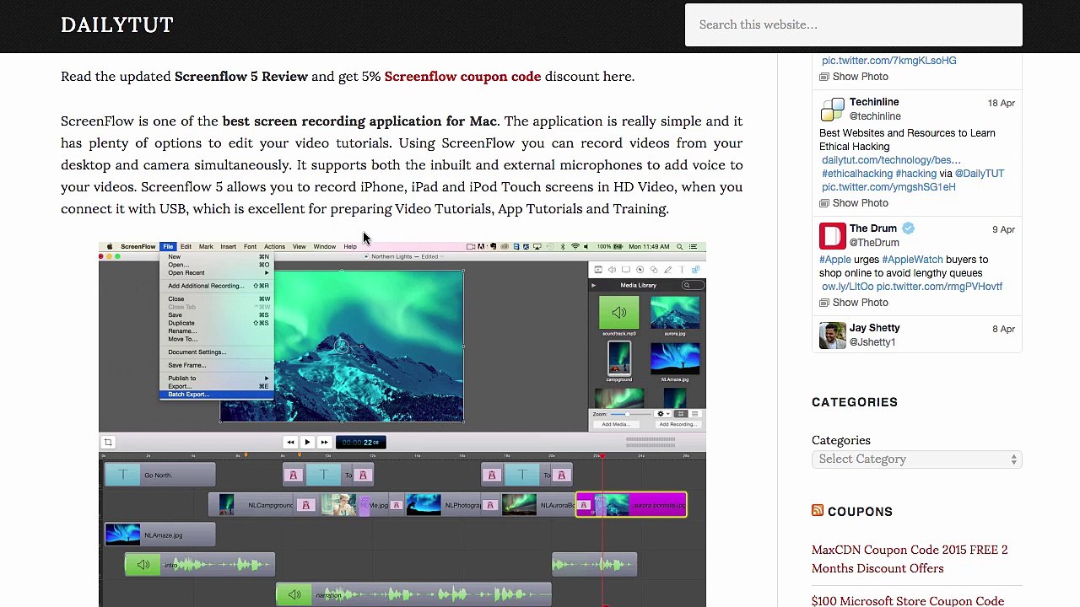Select the campground thumbnail in Media Library
Screen dimensions: 1080x607
point(619,358)
